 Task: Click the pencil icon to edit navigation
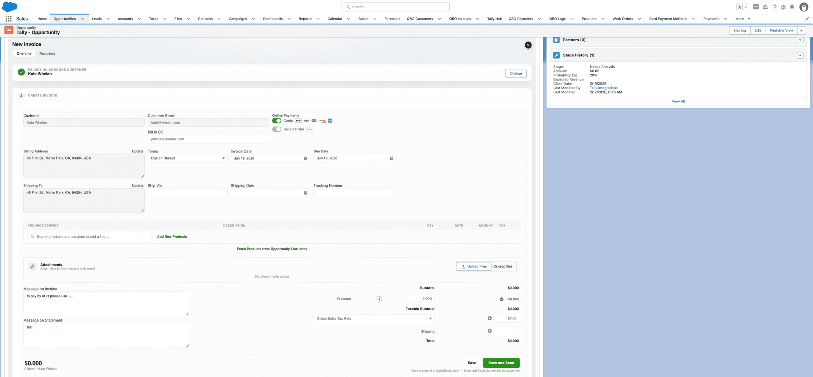tap(807, 19)
